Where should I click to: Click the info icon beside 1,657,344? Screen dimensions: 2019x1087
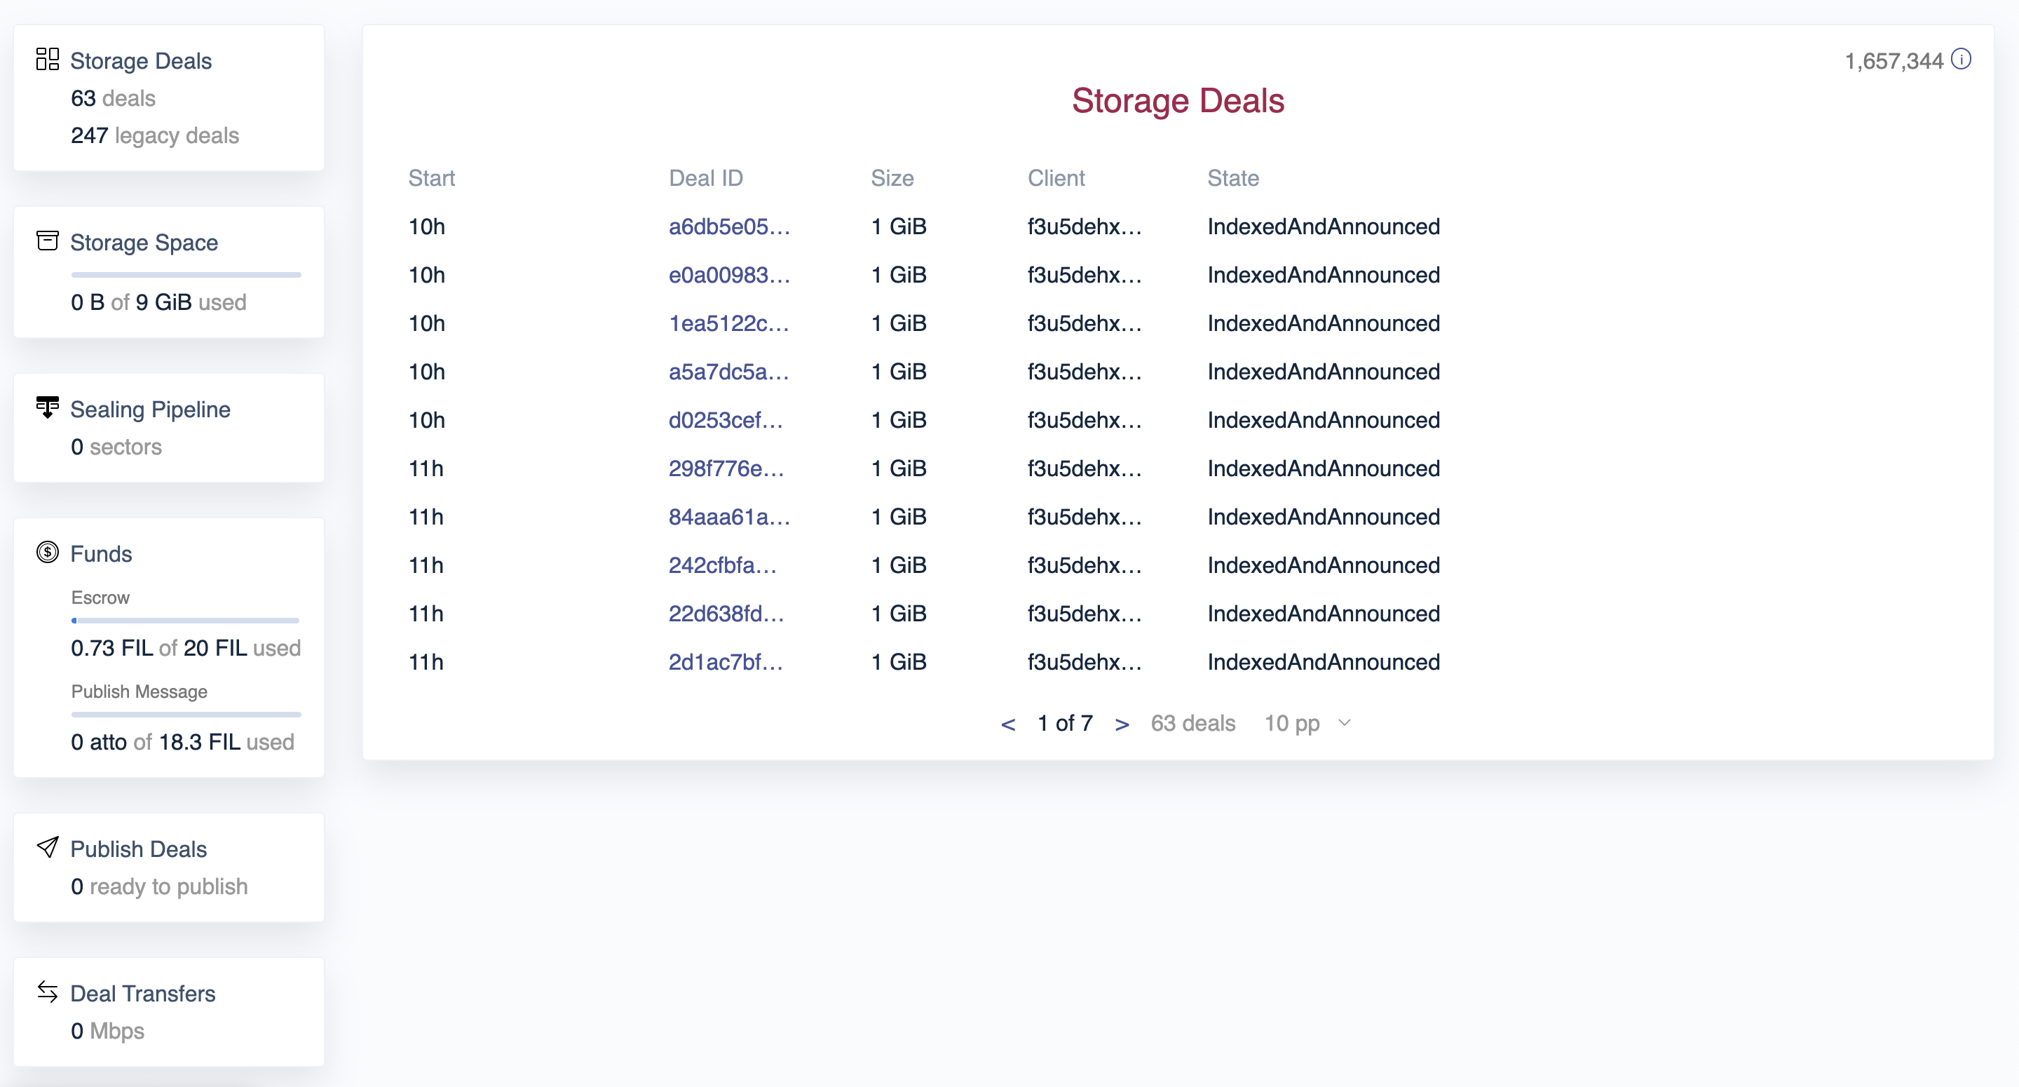pos(1961,60)
